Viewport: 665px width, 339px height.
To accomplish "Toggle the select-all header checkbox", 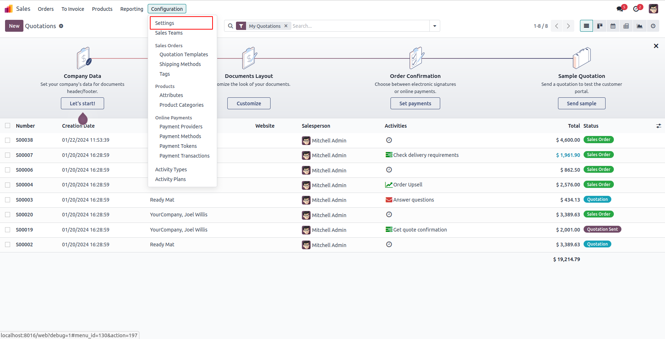I will (x=8, y=126).
